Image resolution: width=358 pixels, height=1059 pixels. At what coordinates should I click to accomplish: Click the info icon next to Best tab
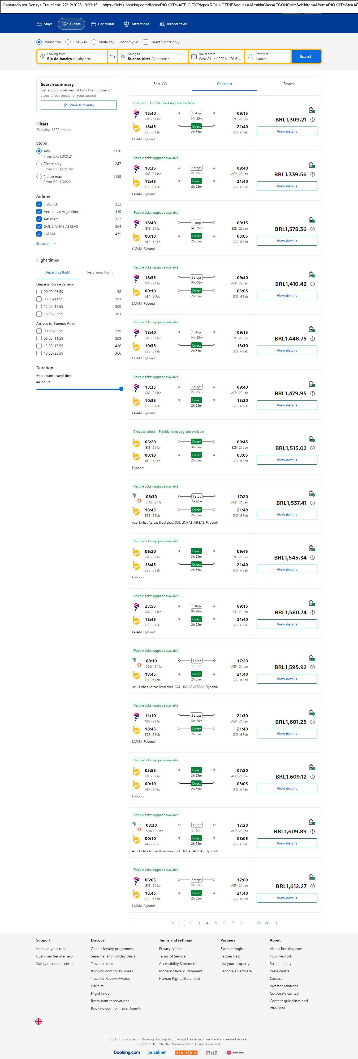pyautogui.click(x=165, y=84)
